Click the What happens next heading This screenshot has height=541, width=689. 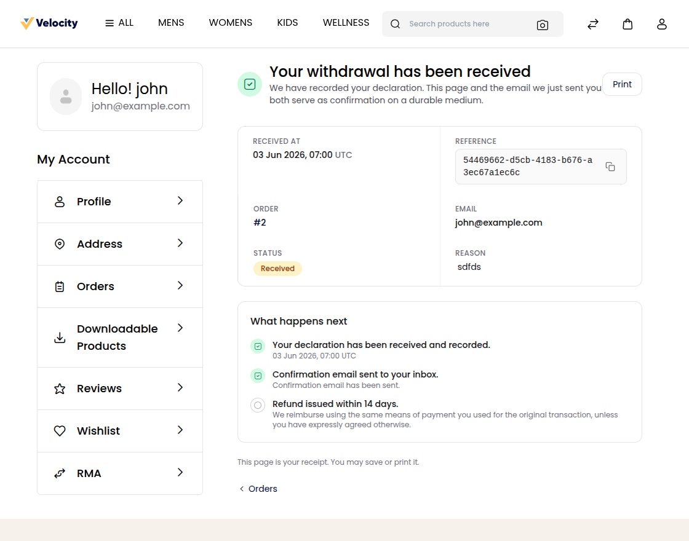pyautogui.click(x=299, y=322)
